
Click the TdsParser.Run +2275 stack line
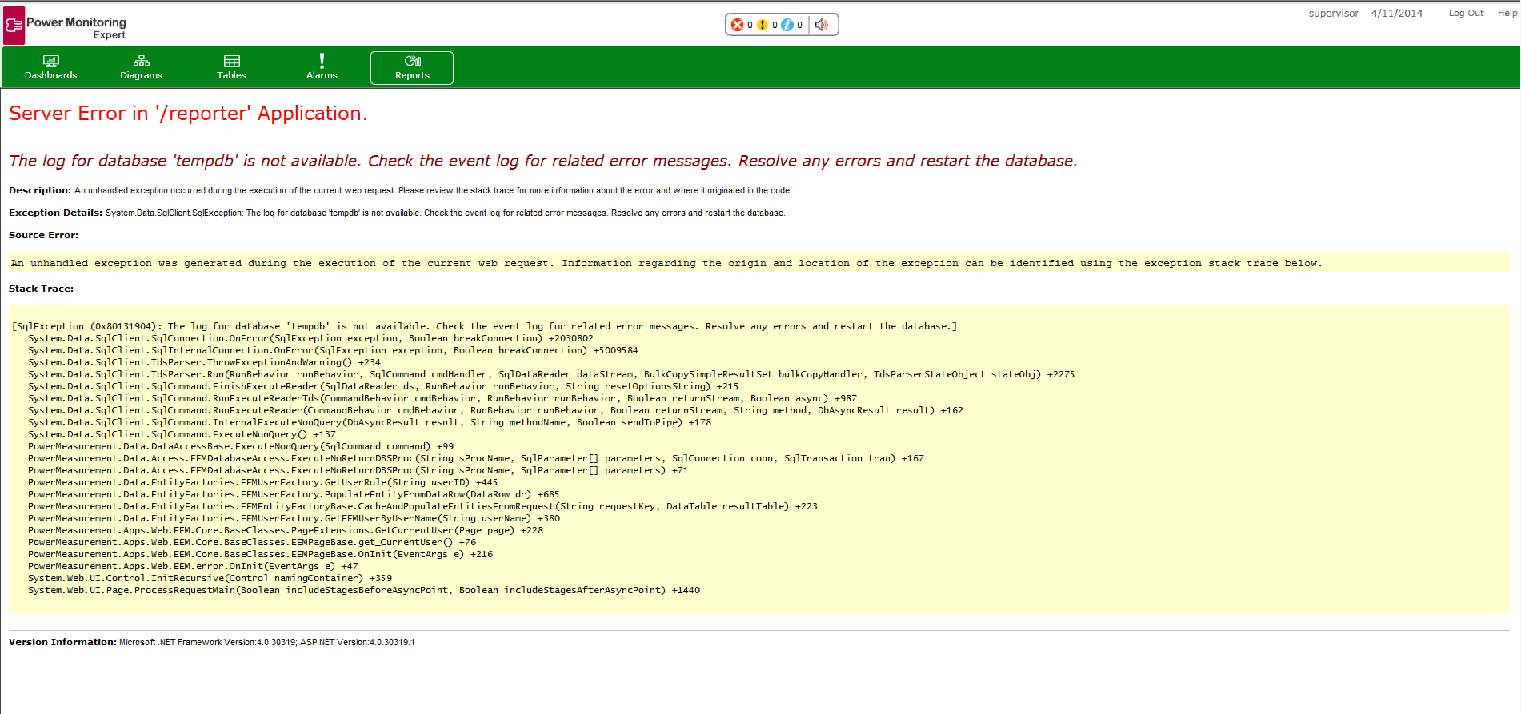551,374
